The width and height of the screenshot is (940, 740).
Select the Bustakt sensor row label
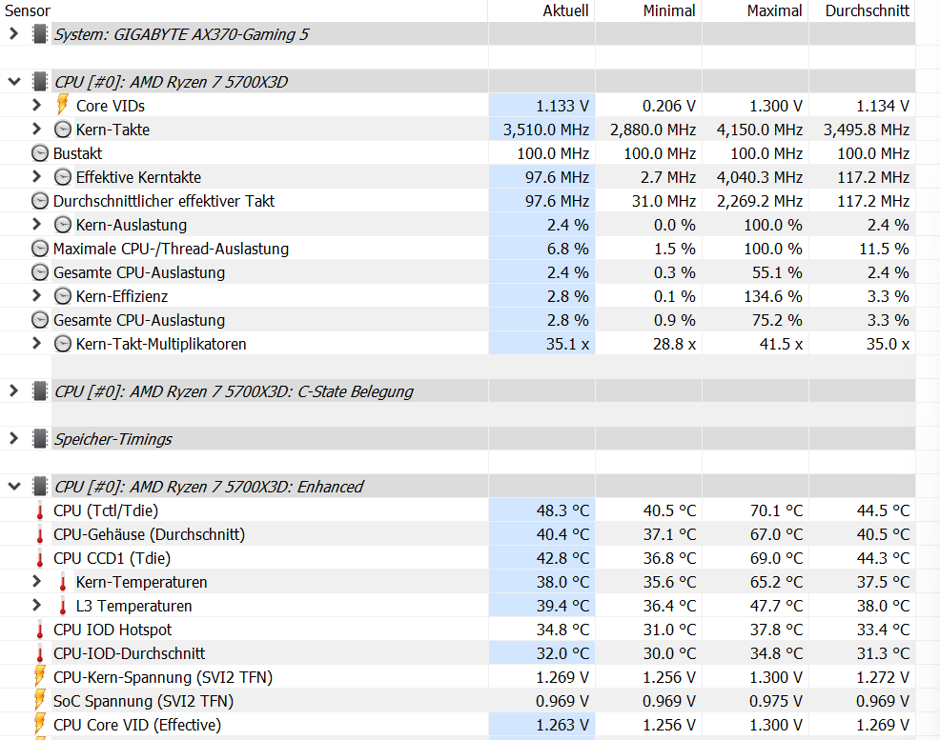coord(77,153)
